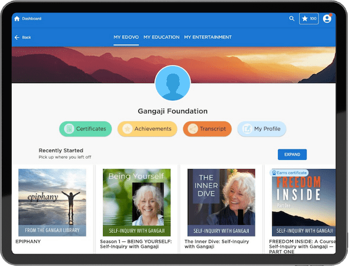
Task: Select the My Edovo tab
Action: pos(126,38)
